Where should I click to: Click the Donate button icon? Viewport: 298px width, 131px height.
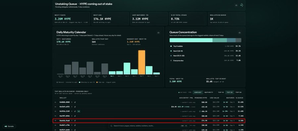[x=6, y=126]
